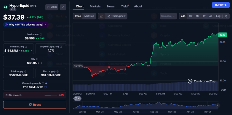
Task: Click the CoinMarketCap logo on chart
Action: click(201, 81)
